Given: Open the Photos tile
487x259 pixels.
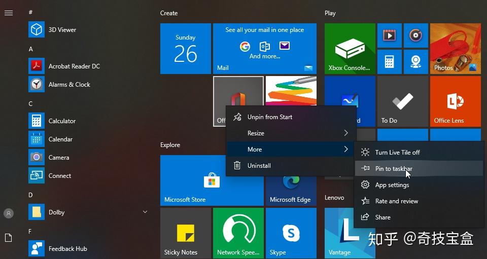Looking at the screenshot, I should coord(456,49).
